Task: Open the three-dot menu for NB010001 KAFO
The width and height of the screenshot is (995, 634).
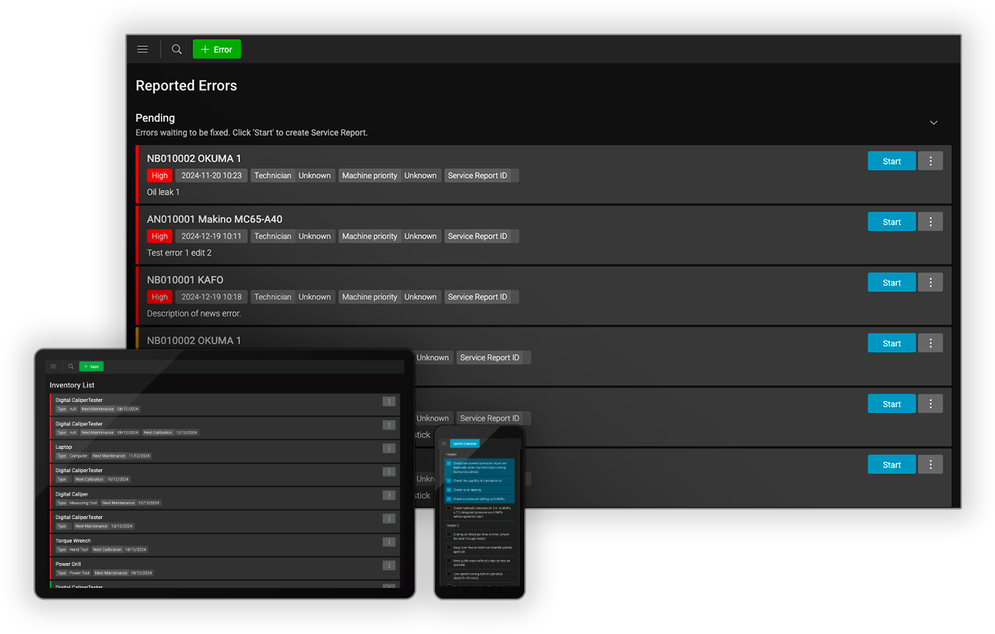Action: click(x=931, y=283)
